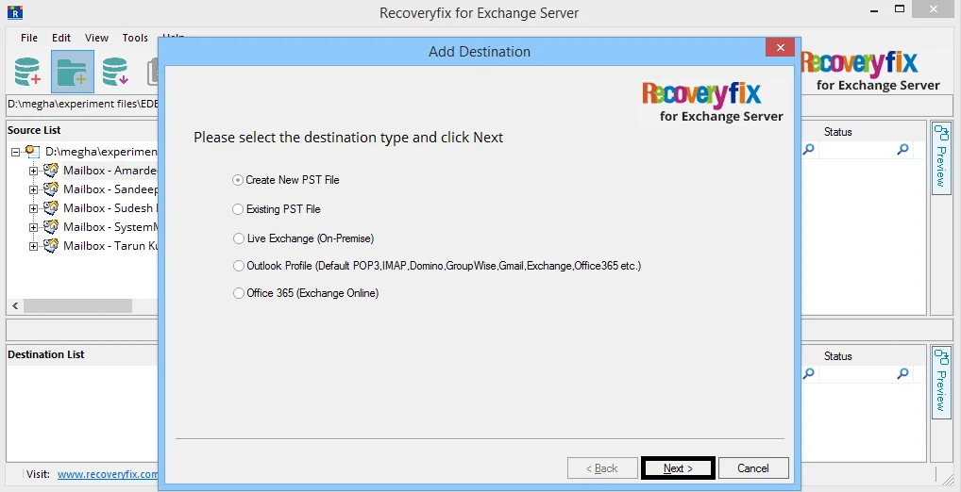The image size is (961, 492).
Task: Click the database icon with purple down arrow
Action: coord(115,71)
